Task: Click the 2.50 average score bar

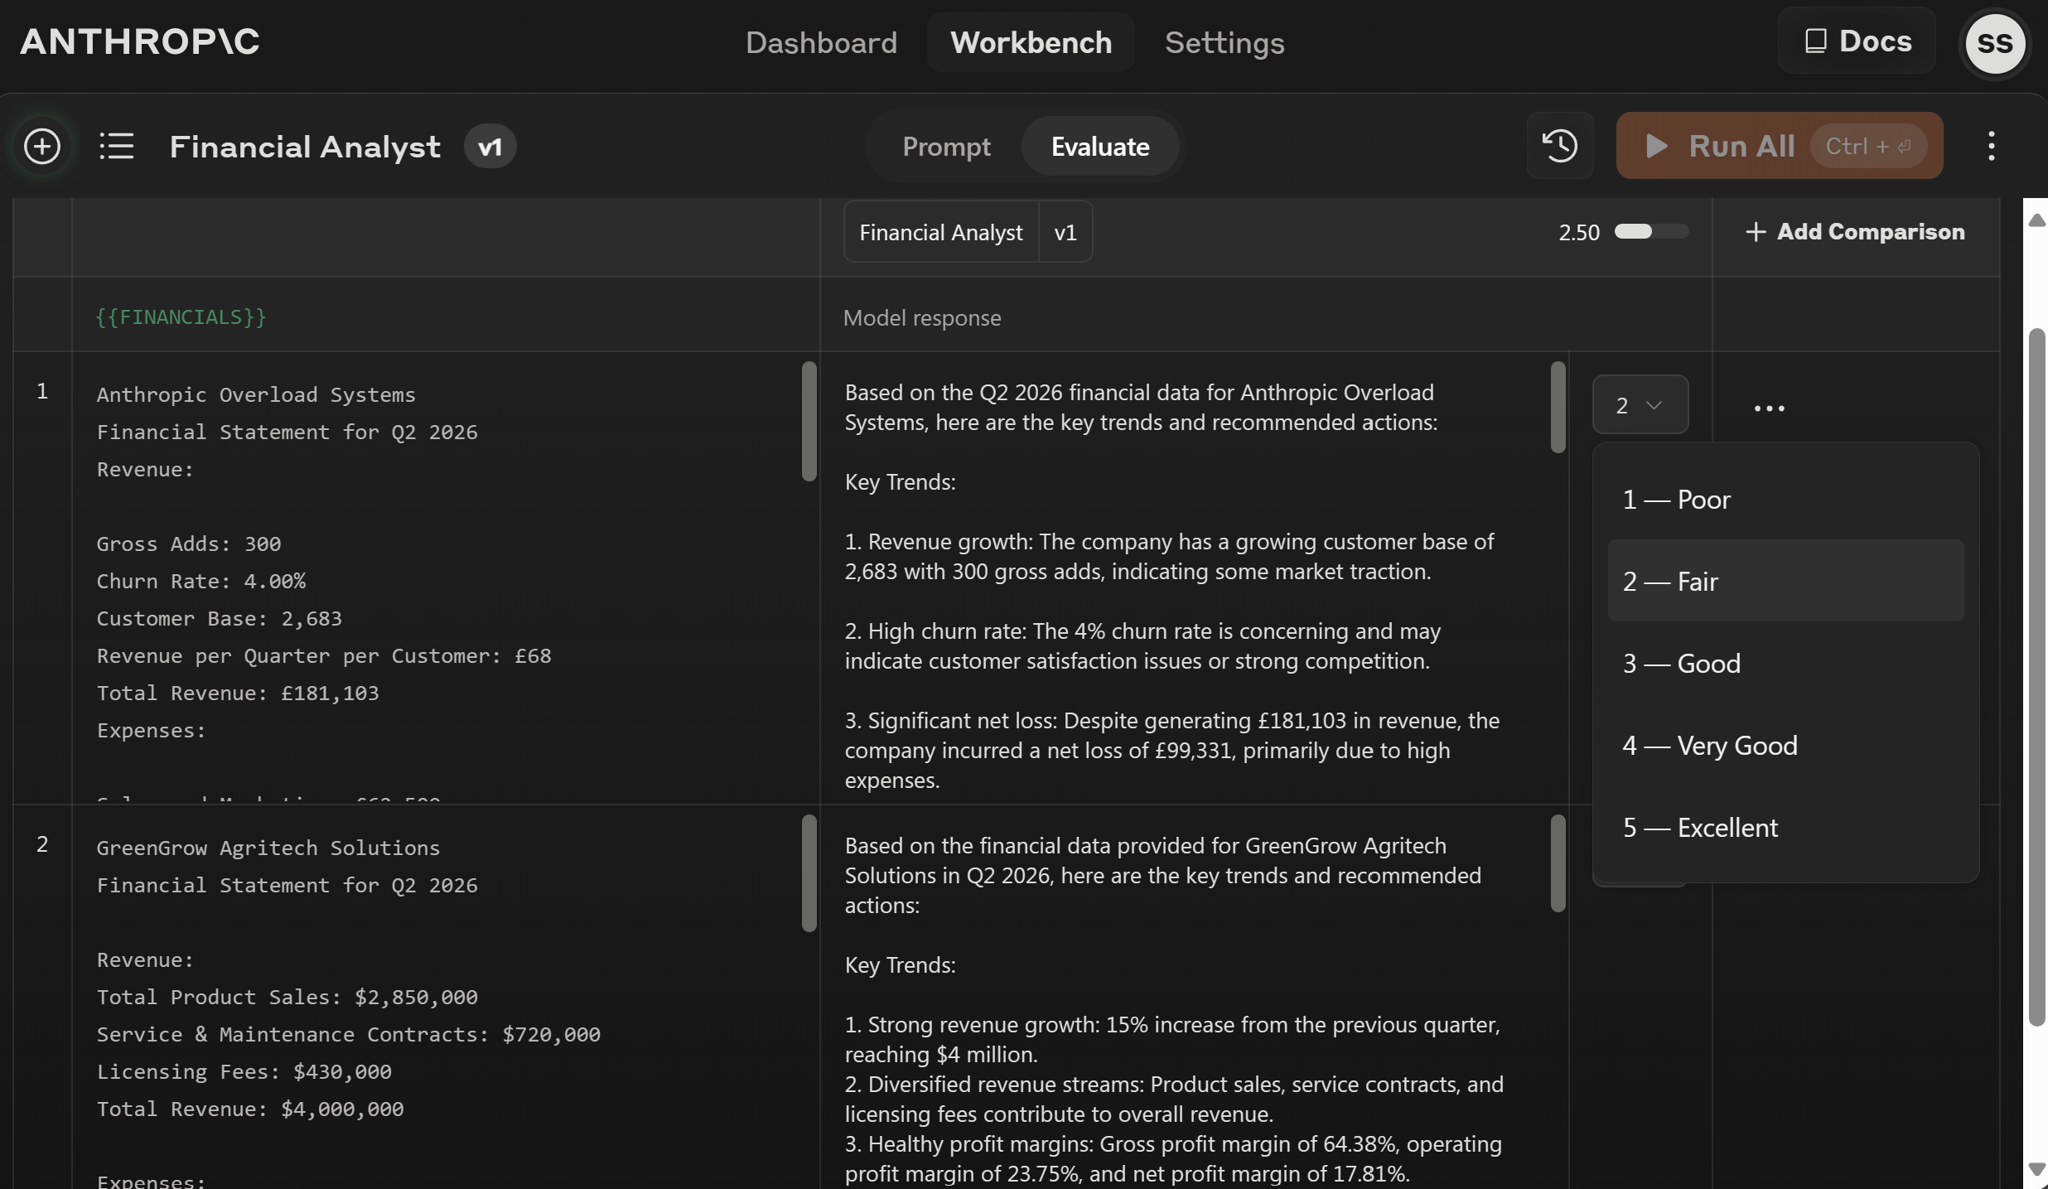Action: pyautogui.click(x=1650, y=232)
